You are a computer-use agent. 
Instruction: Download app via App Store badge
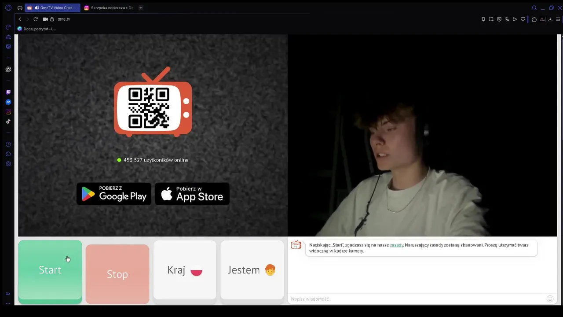tap(192, 194)
